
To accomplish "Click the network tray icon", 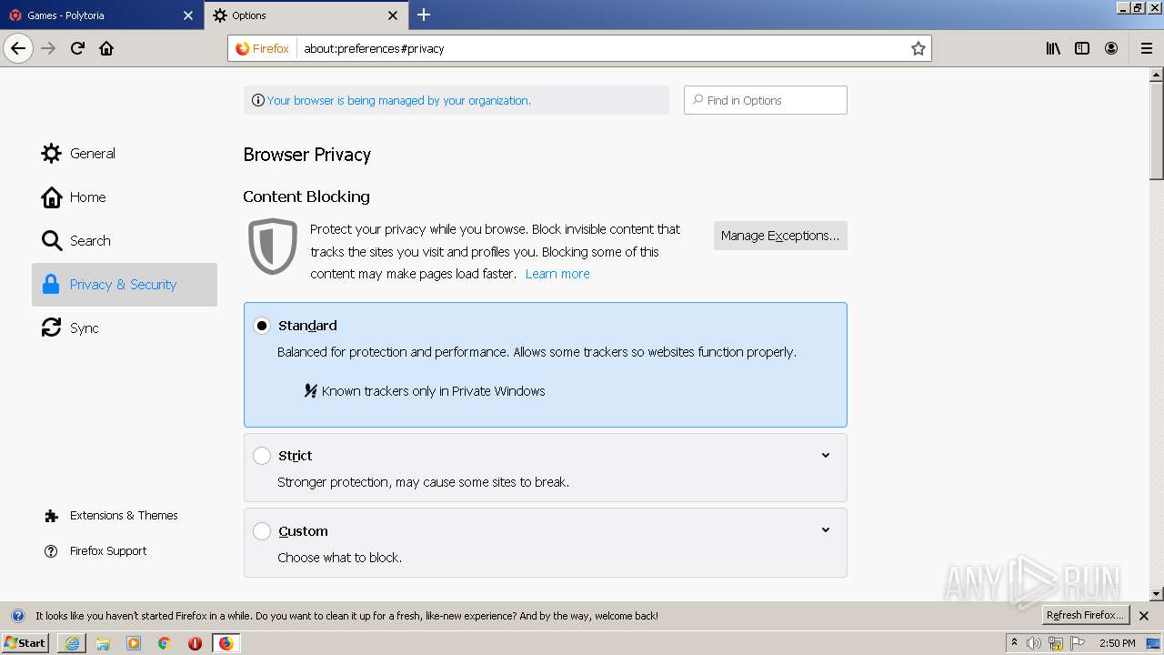I will (x=1056, y=643).
